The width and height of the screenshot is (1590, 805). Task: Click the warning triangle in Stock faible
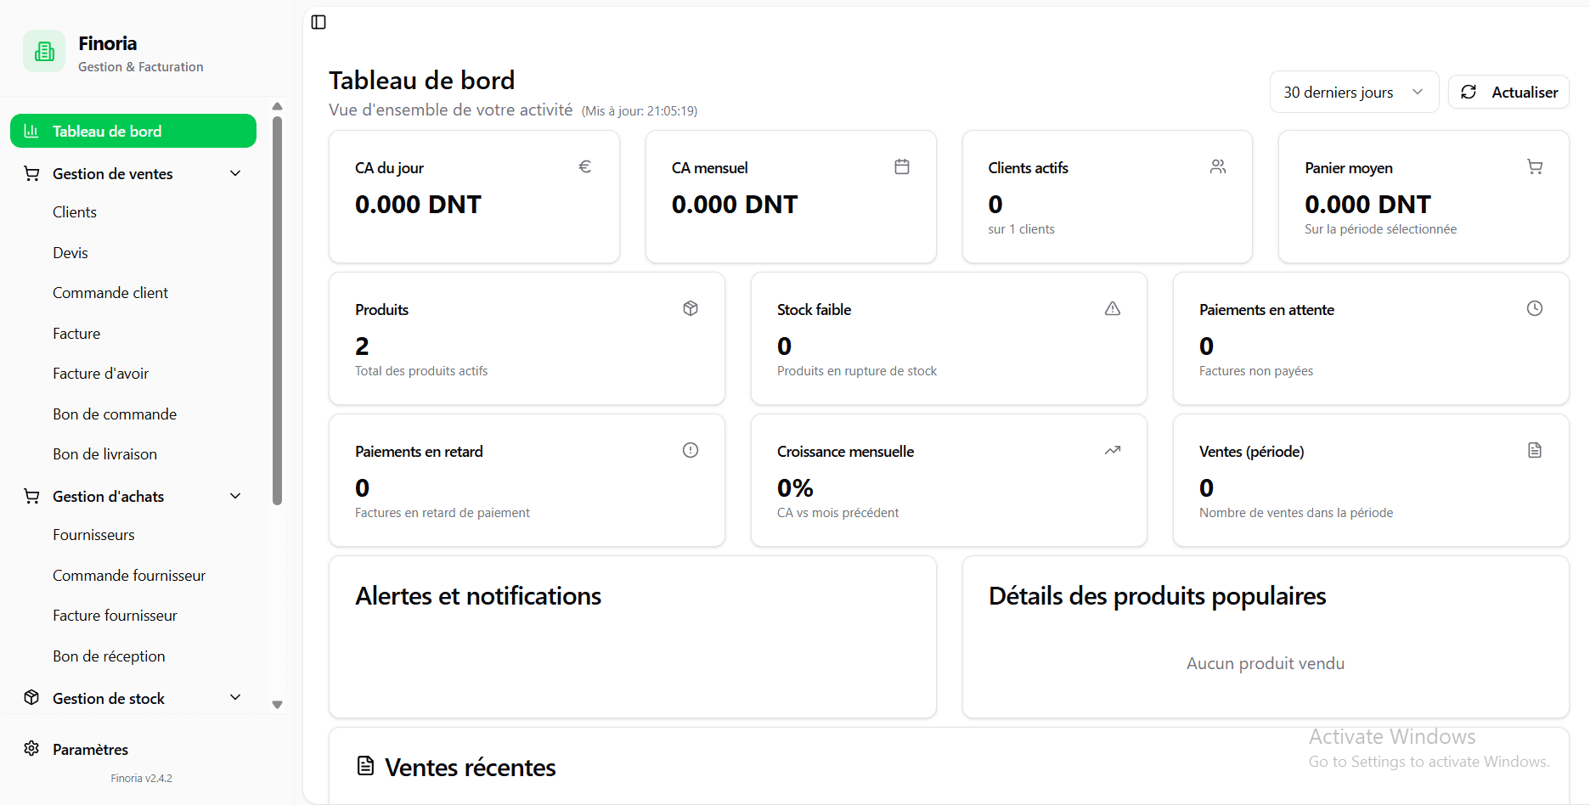click(1113, 308)
